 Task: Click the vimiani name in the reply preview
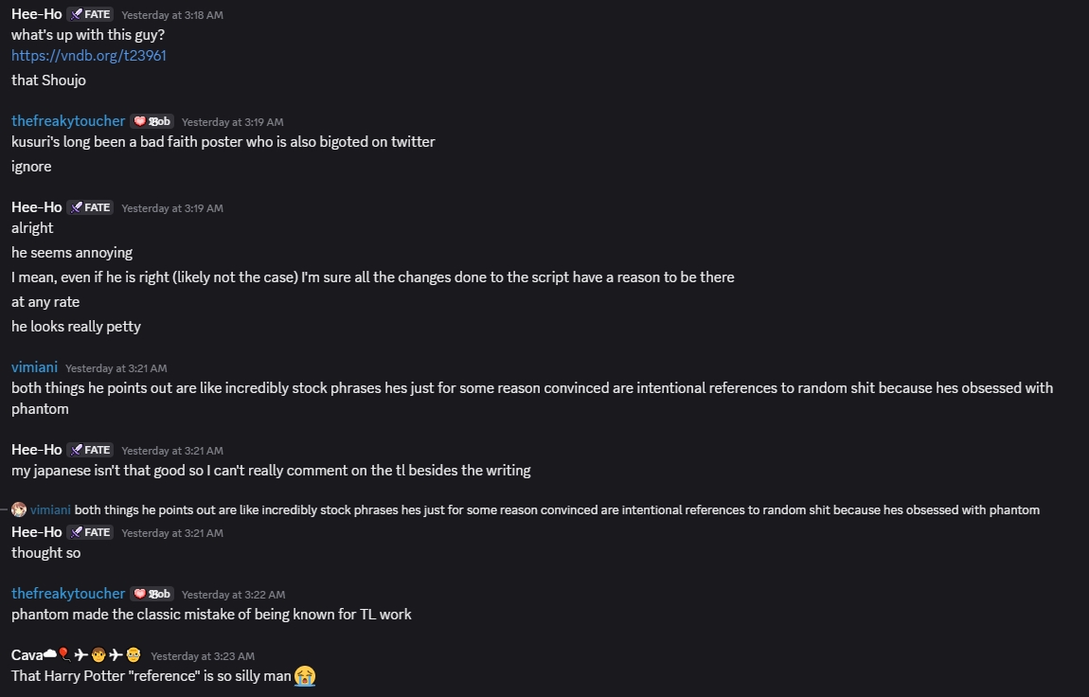coord(51,509)
